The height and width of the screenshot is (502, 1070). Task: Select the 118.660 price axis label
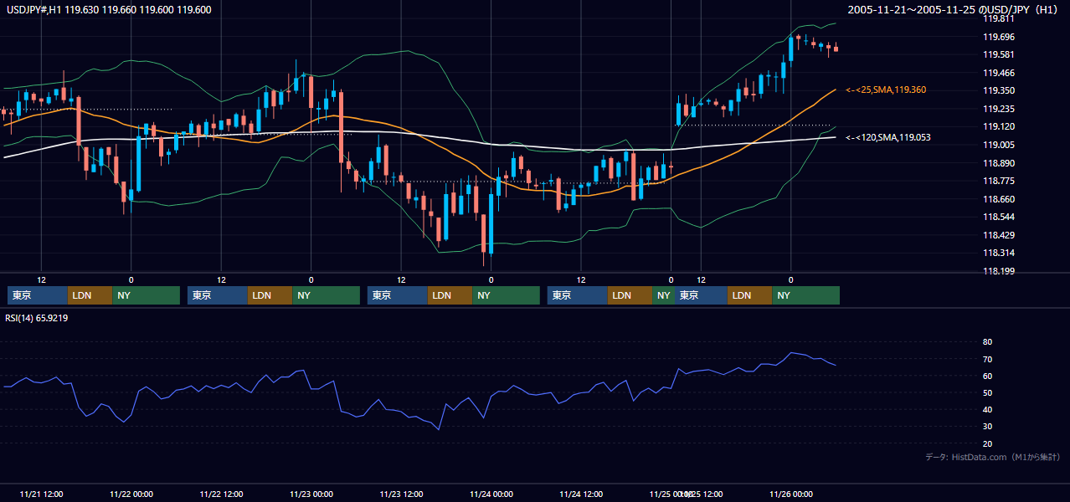(998, 199)
